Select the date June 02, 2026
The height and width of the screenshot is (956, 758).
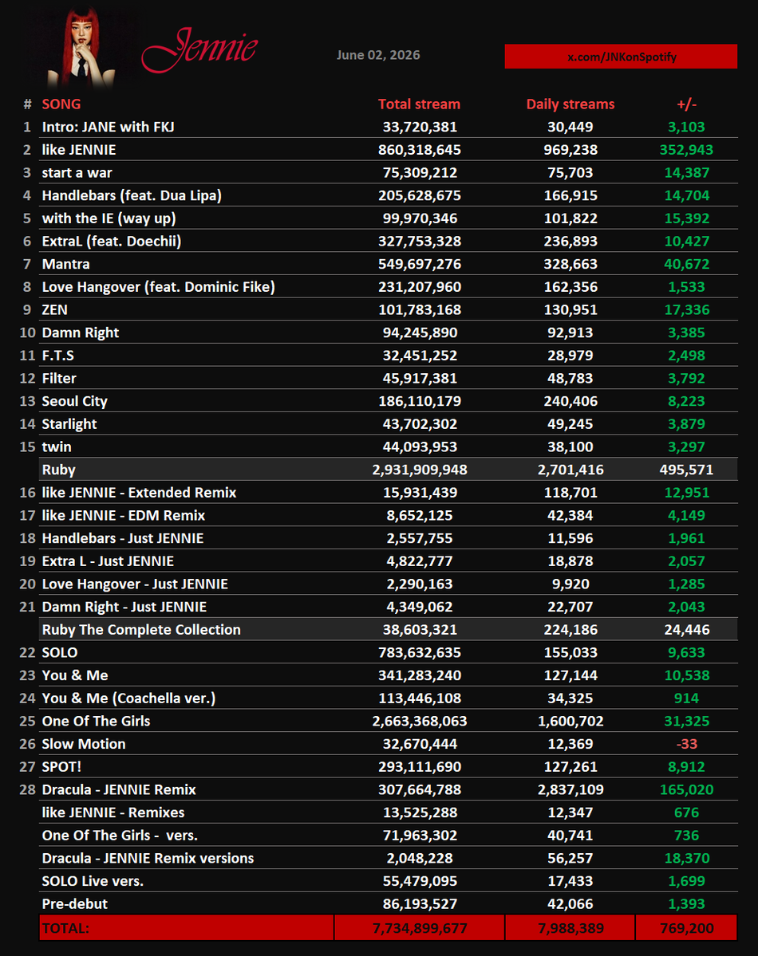pos(378,55)
